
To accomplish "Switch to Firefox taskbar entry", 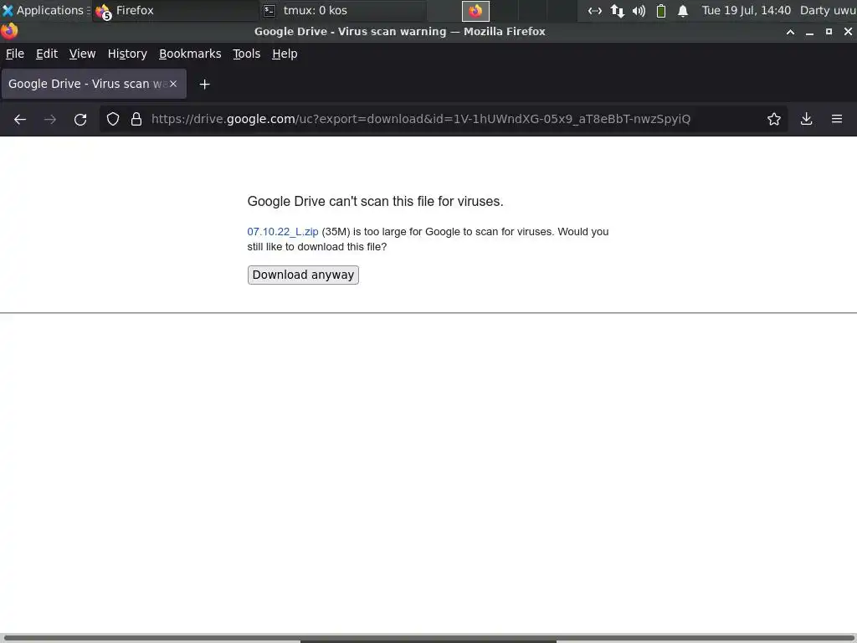I will tap(175, 10).
